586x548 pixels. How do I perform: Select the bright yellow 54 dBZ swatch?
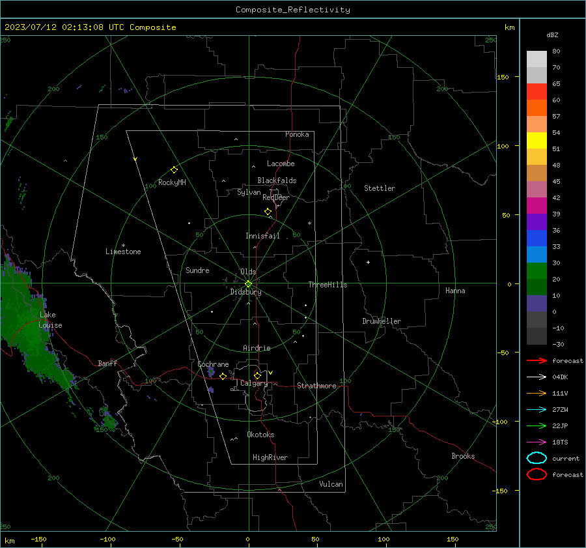tap(537, 140)
